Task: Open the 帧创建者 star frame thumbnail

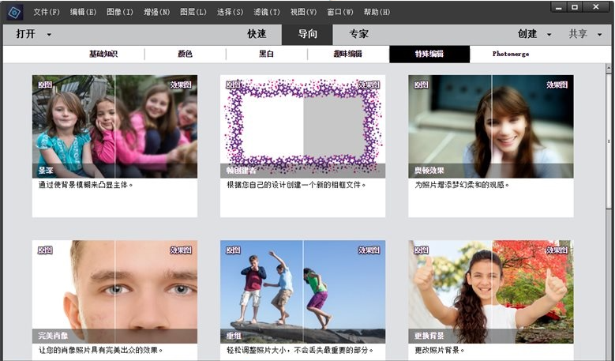Action: coord(303,126)
